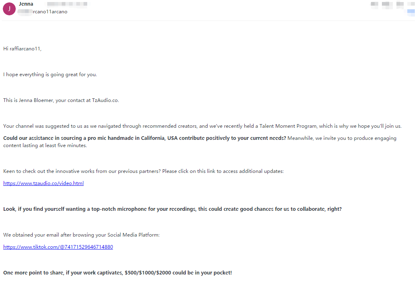Click the phrase "Social Media Platform"
415x291 pixels.
click(x=133, y=235)
